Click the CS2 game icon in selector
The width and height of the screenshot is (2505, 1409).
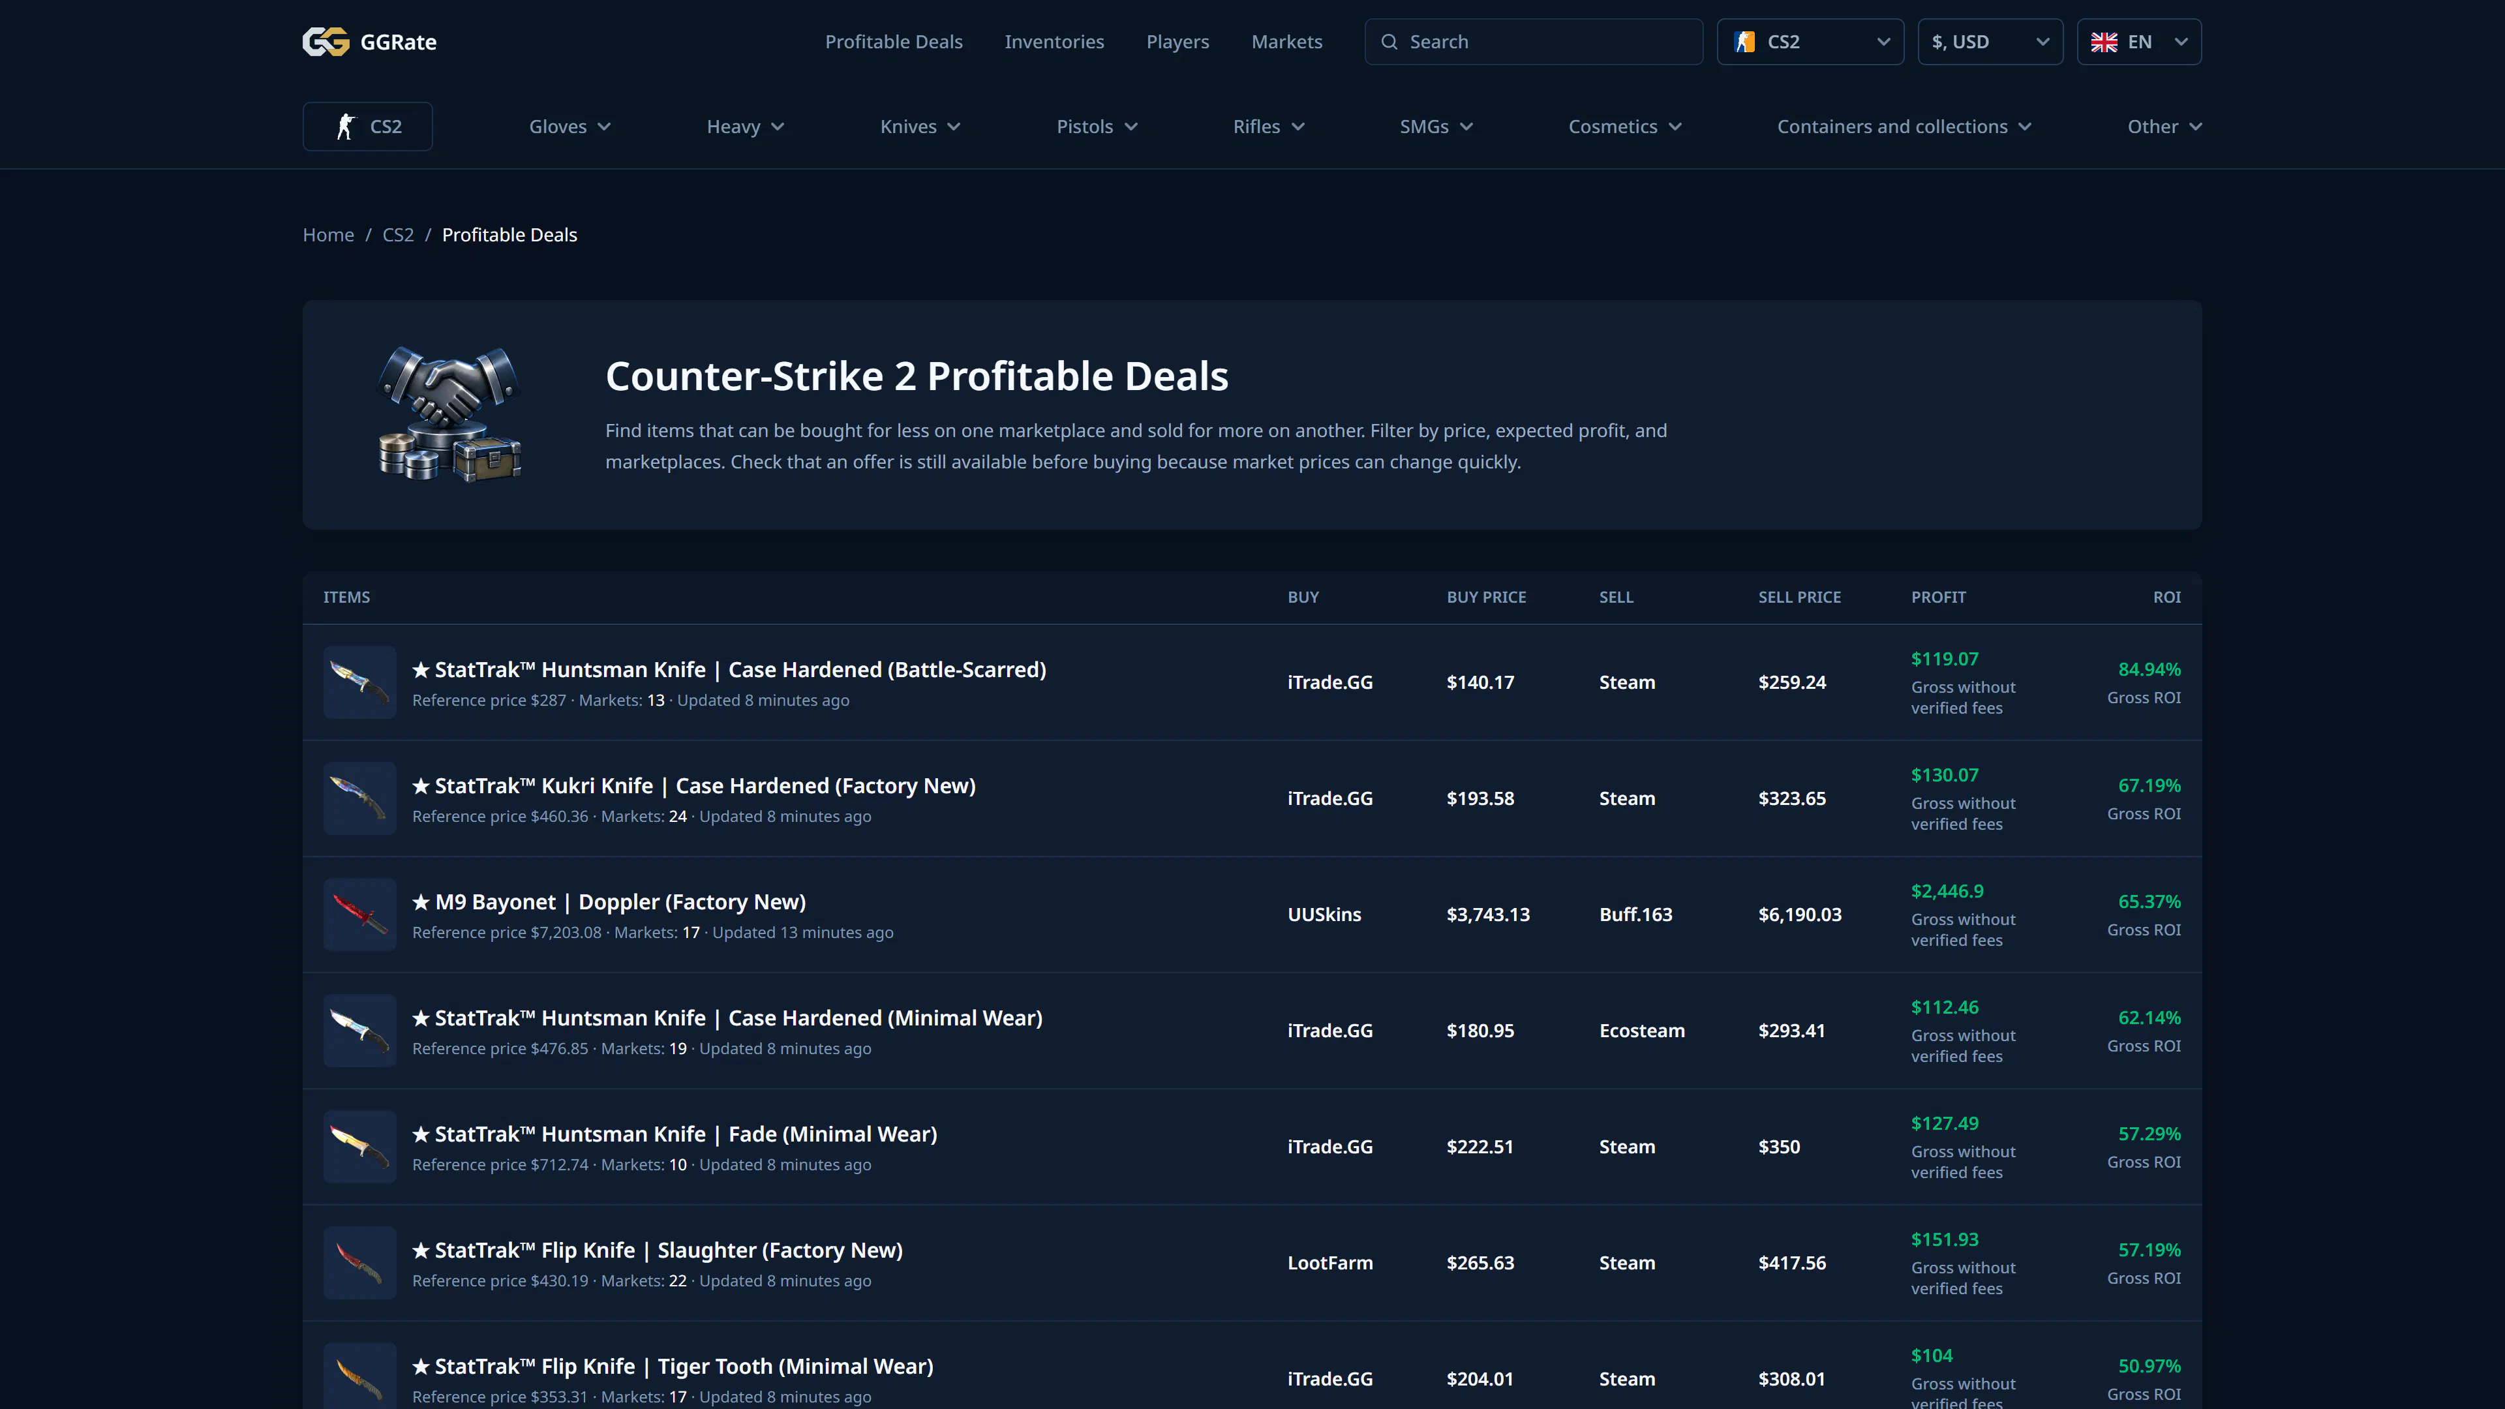(1744, 42)
